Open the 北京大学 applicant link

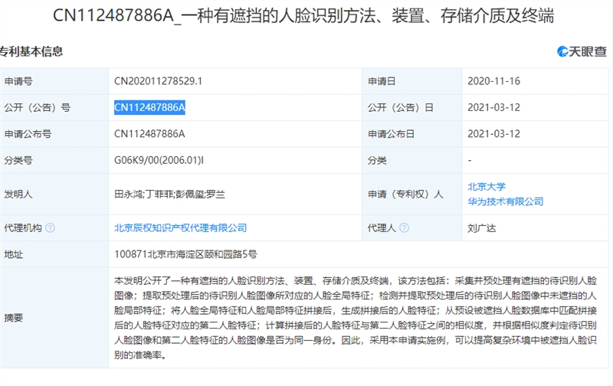[487, 186]
